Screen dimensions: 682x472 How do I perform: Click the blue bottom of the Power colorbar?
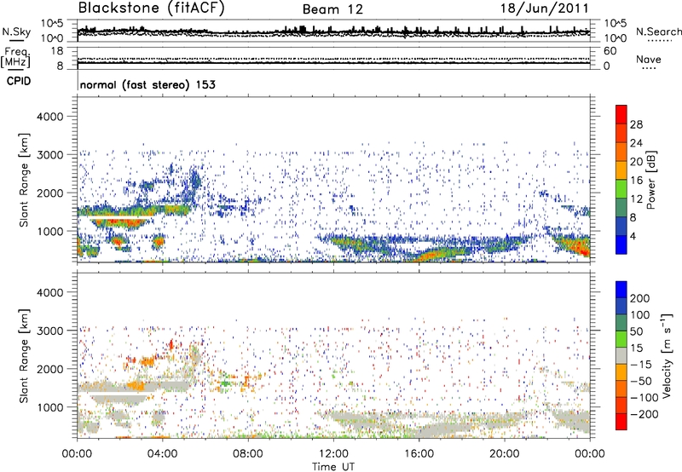tap(621, 245)
